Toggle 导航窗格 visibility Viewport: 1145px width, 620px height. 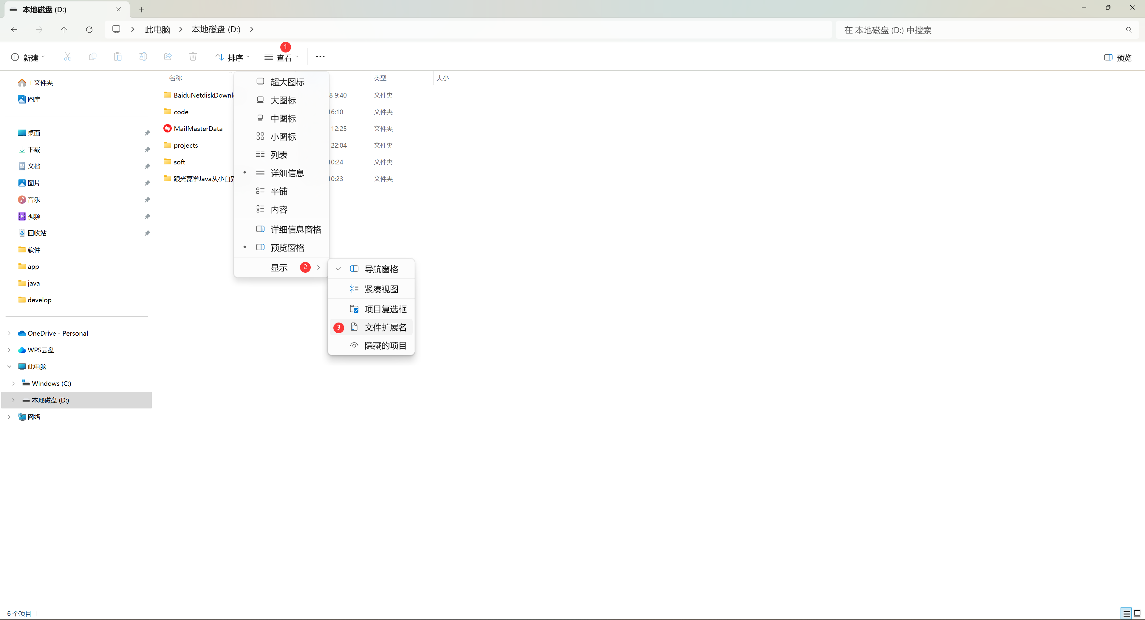371,269
